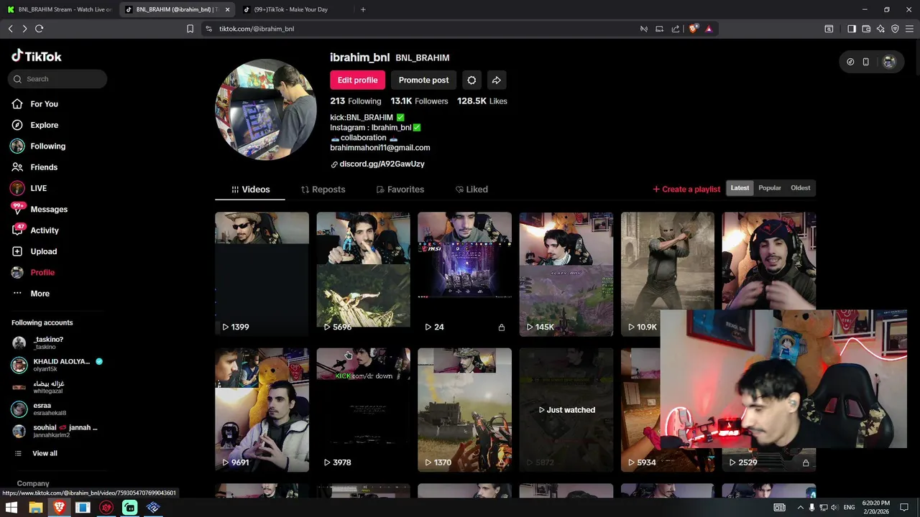The height and width of the screenshot is (517, 920).
Task: Switch to the BNL_BRAHIM Stream browser tab
Action: pyautogui.click(x=59, y=9)
